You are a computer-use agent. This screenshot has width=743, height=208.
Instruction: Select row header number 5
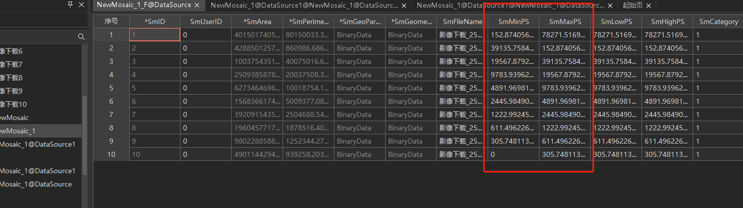click(x=111, y=88)
